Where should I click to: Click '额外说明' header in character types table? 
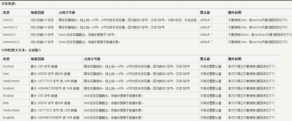click(235, 13)
